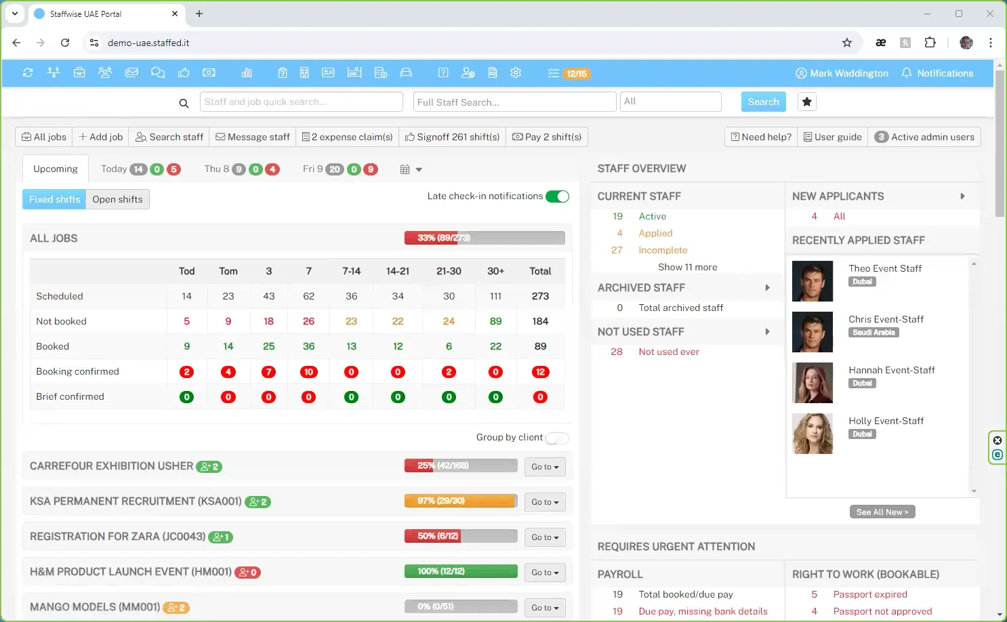Open Go to dropdown for Carrefour Exhibition Usher

coord(545,467)
